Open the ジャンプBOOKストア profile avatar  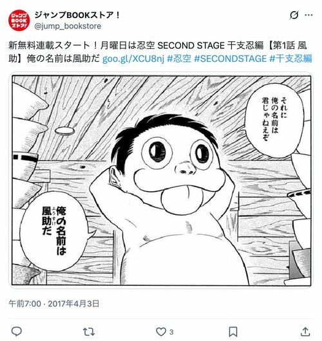pyautogui.click(x=19, y=21)
